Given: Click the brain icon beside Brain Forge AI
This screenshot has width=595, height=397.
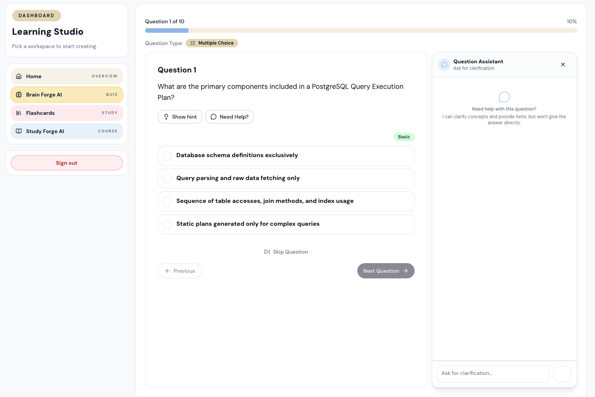Looking at the screenshot, I should pyautogui.click(x=19, y=95).
